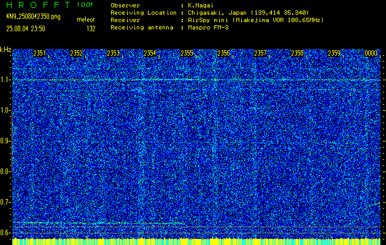Click the Receiver field label
Screen dimensions: 386x245
point(125,20)
